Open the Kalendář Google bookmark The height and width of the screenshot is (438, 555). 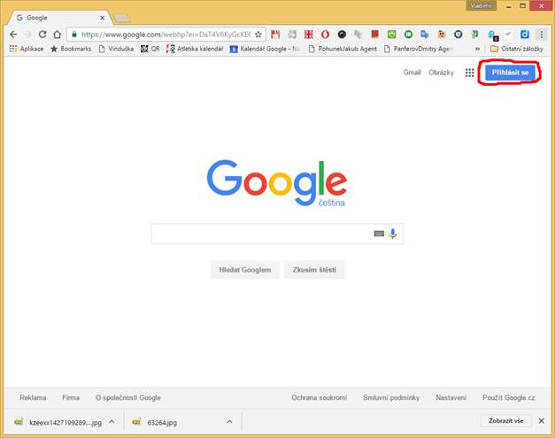[265, 49]
